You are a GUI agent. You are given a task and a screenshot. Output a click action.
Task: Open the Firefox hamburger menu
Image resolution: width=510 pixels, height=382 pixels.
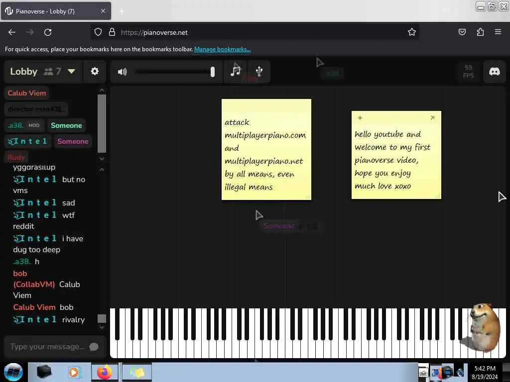click(498, 32)
